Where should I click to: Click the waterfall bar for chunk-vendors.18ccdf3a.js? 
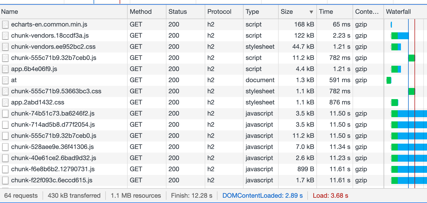click(400, 36)
